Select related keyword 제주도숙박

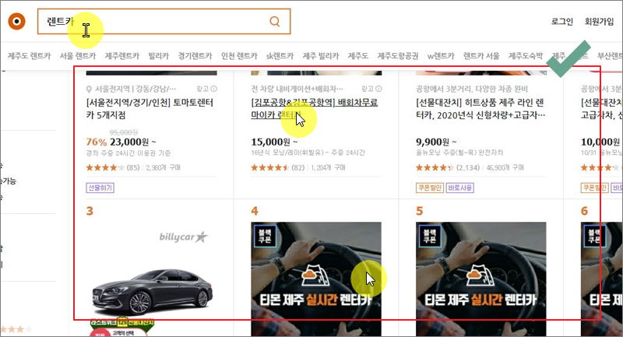pyautogui.click(x=525, y=56)
